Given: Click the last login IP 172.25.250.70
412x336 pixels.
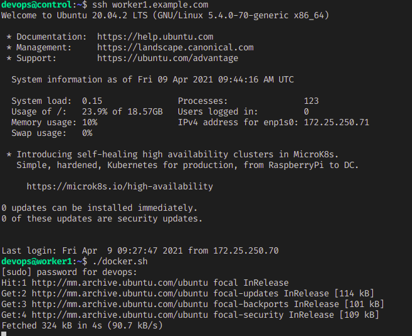Looking at the screenshot, I should tap(246, 250).
